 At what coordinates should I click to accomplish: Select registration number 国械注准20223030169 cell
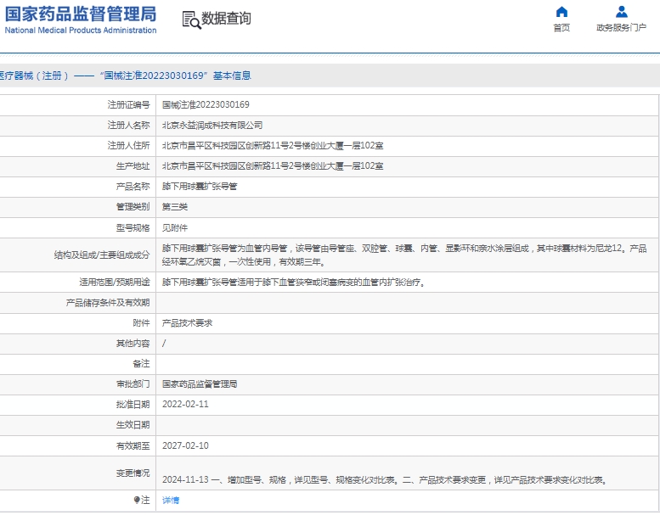click(206, 104)
